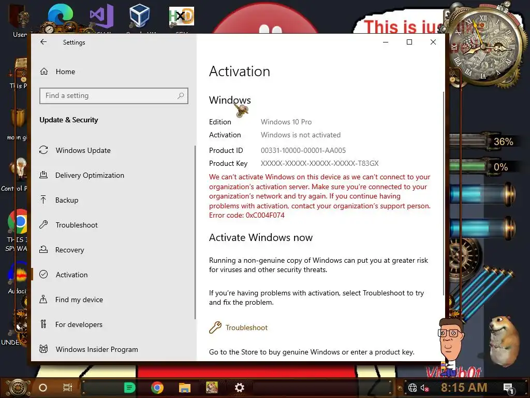This screenshot has width=530, height=398.
Task: Maximize the Settings window
Action: click(x=409, y=42)
